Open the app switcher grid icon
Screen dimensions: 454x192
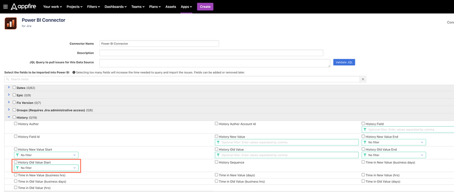(x=5, y=7)
